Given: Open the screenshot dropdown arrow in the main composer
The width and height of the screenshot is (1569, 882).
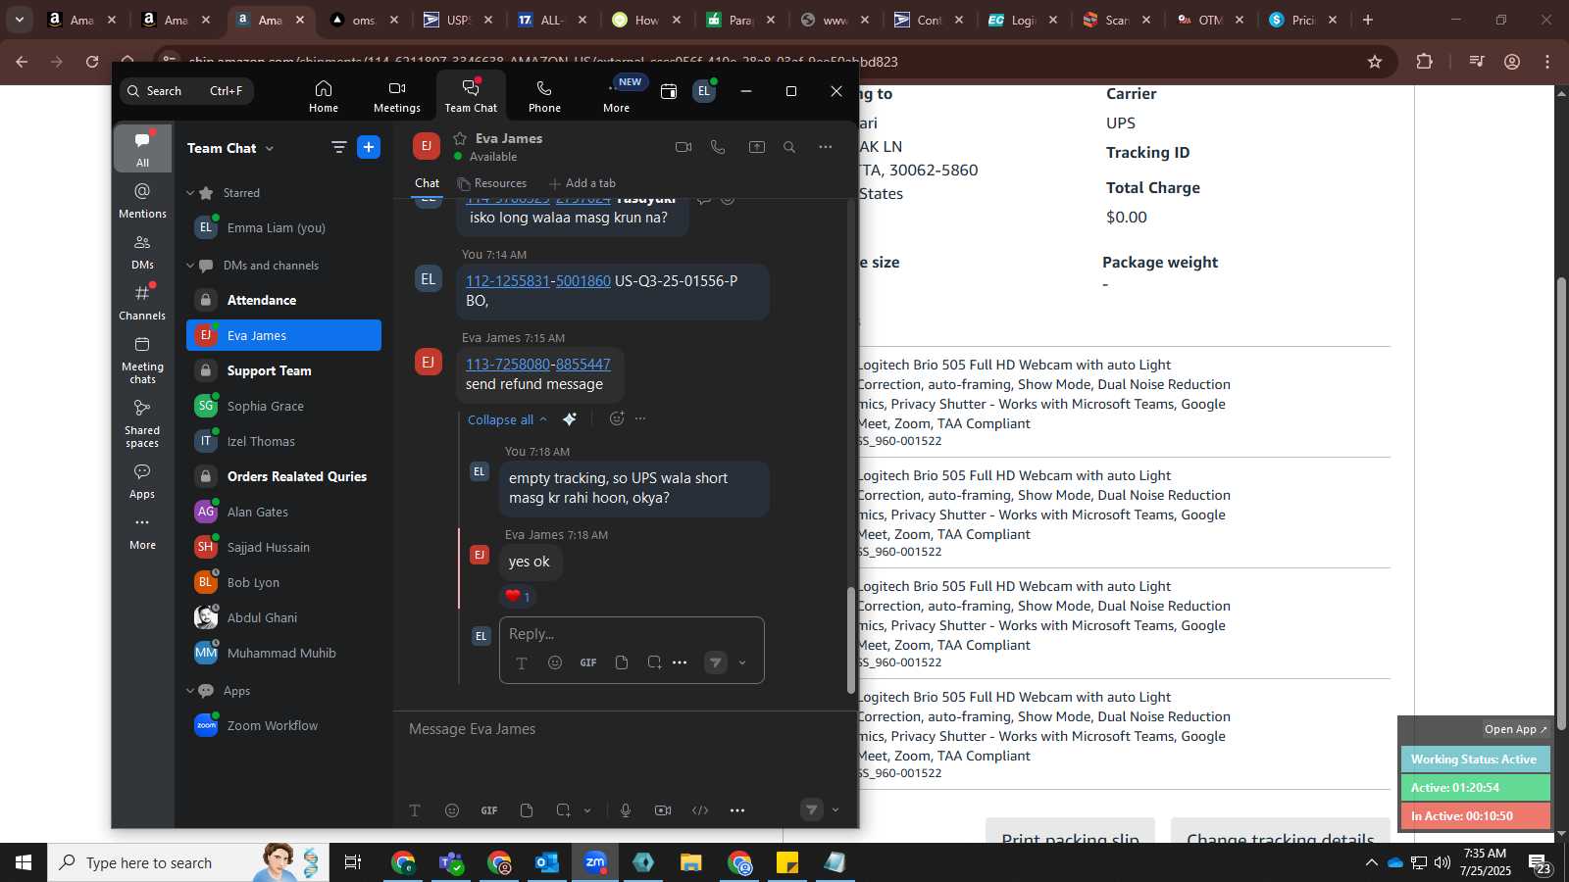Looking at the screenshot, I should coord(587,810).
